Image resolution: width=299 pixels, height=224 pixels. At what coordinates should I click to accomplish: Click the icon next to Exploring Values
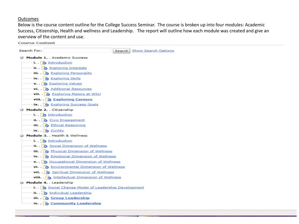coord(45,84)
